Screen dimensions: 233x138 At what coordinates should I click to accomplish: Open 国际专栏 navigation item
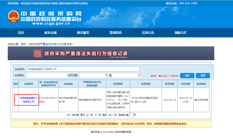(x=181, y=33)
